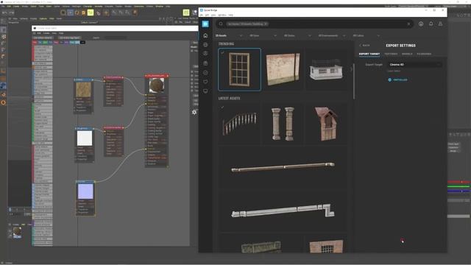The width and height of the screenshot is (471, 265).
Task: Open the Edit menu in Quixel Bridge
Action: coord(207,15)
